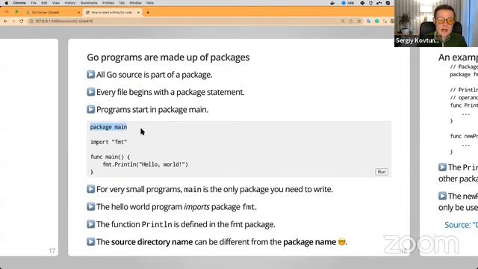Click the slide title 'Go programs are made up of packages'
This screenshot has height=269, width=478.
click(x=168, y=57)
